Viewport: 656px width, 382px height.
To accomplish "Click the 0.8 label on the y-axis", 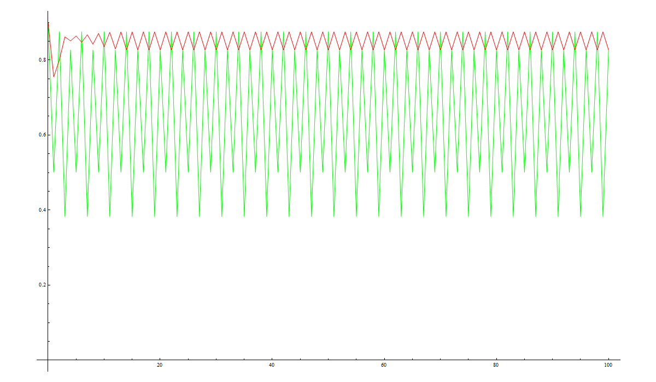I will [x=40, y=60].
